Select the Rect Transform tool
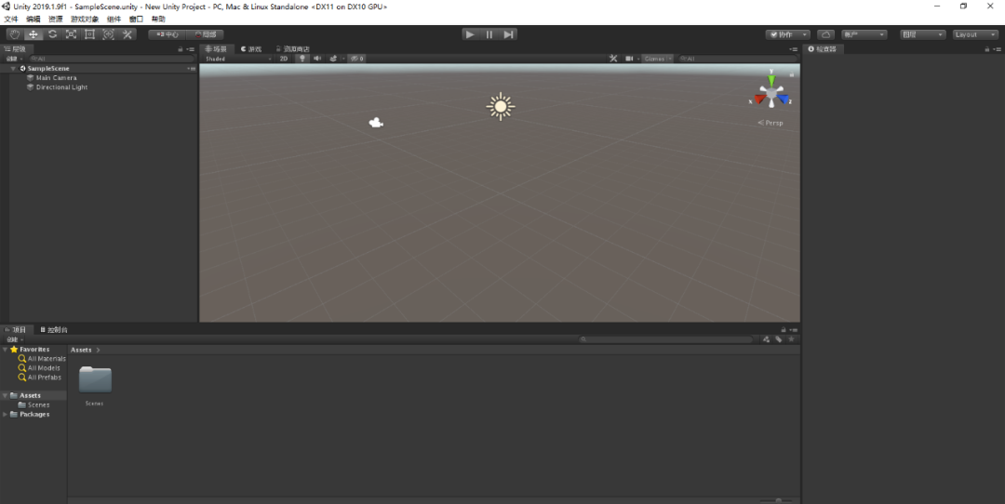 pyautogui.click(x=89, y=34)
